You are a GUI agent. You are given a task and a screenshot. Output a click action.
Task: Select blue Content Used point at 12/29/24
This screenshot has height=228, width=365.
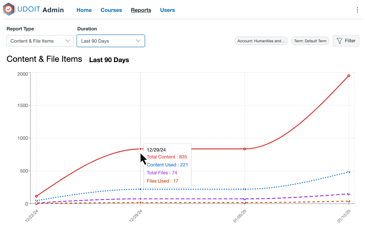click(141, 189)
